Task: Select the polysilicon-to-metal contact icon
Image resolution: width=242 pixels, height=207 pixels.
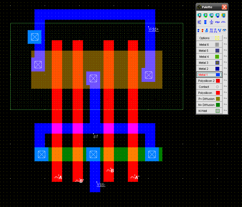Action: pyautogui.click(x=199, y=15)
